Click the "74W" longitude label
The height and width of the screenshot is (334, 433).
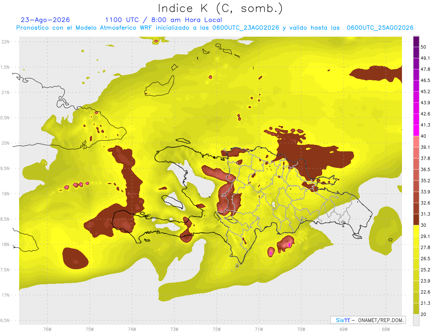tap(132, 329)
